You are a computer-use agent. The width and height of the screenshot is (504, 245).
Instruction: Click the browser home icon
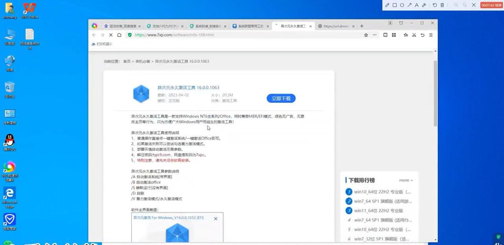click(x=119, y=35)
